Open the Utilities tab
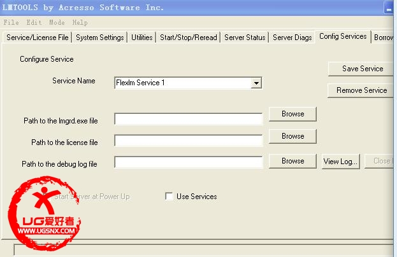 point(141,38)
